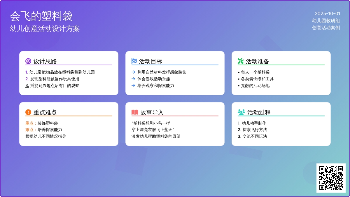Click the underlined number 3. in 设计思路
350x197 pixels.
[x=27, y=86]
